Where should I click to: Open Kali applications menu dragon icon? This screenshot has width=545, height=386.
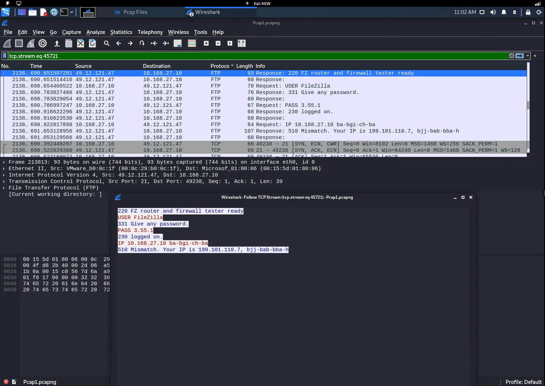(x=5, y=12)
